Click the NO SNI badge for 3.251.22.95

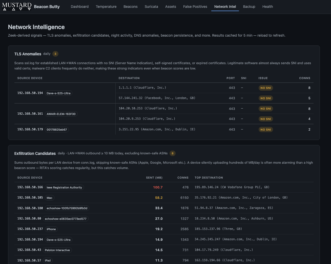point(266,129)
